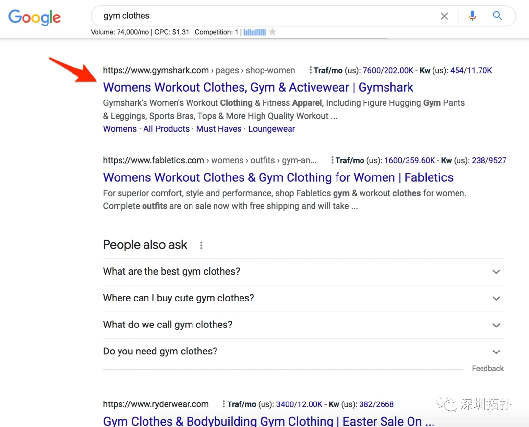Image resolution: width=529 pixels, height=427 pixels.
Task: Open the three-dot menu beside the gymshark.com URL
Action: (x=311, y=70)
